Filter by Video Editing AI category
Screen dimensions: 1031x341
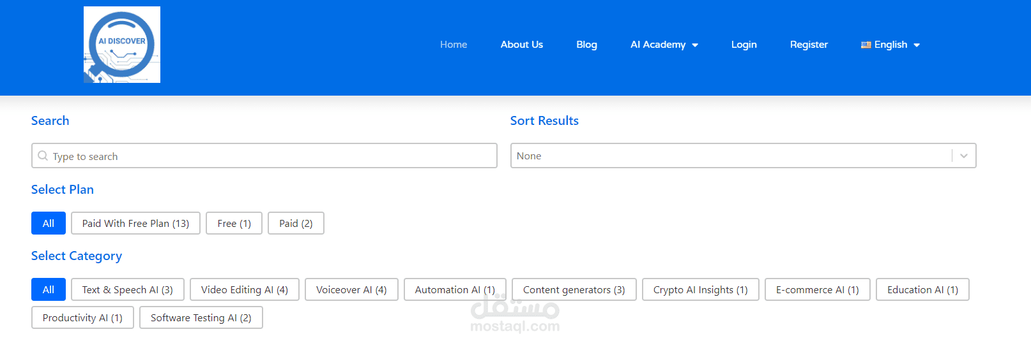[x=245, y=289]
